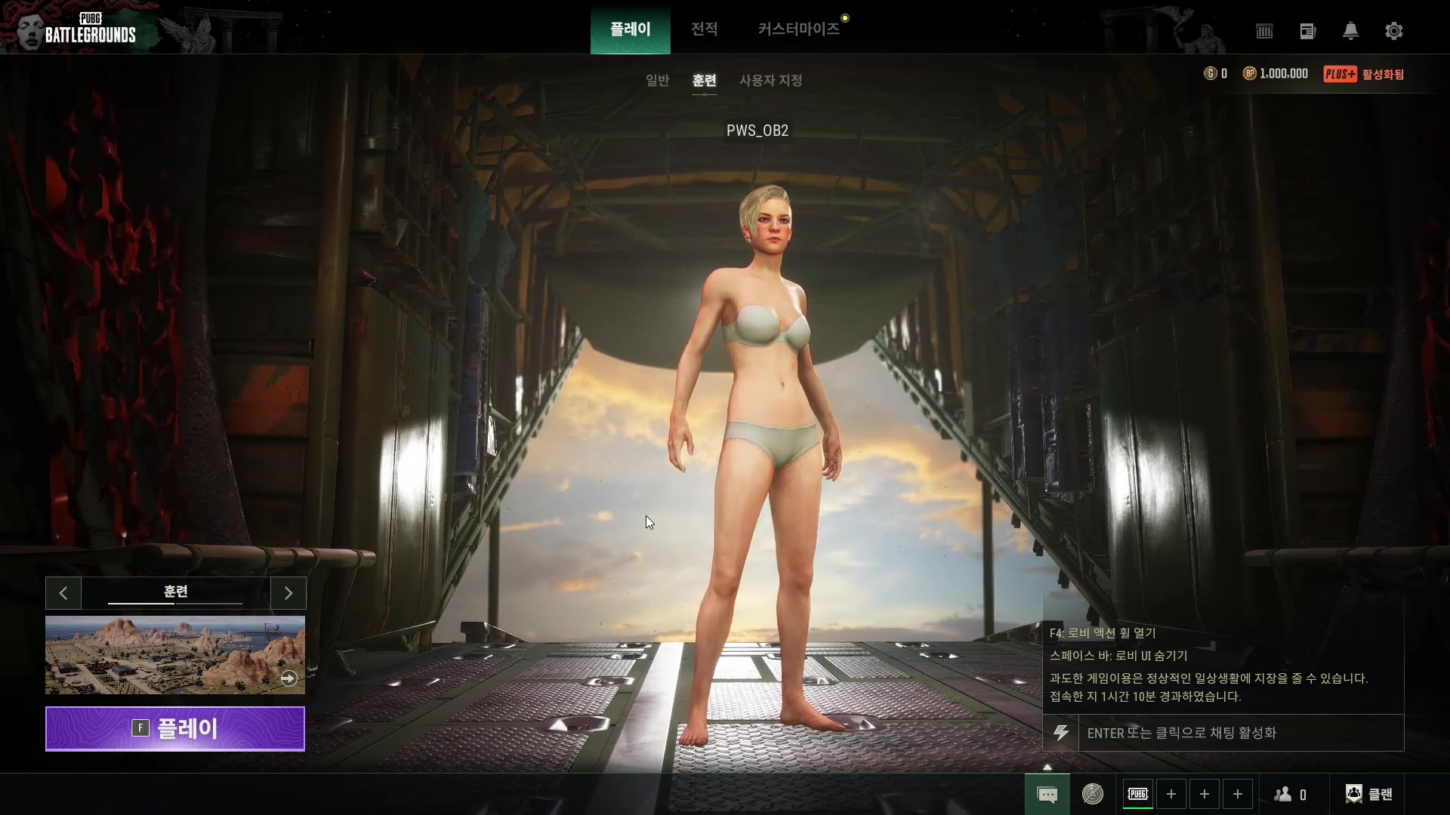Open map details arrow on thumbnail
Viewport: 1450px width, 815px height.
pos(288,678)
